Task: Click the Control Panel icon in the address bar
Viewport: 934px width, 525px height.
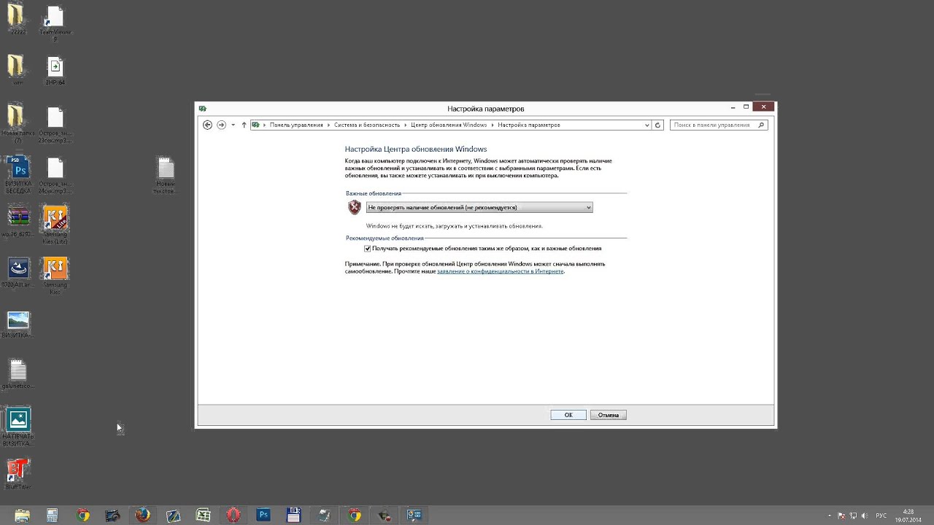Action: tap(255, 125)
